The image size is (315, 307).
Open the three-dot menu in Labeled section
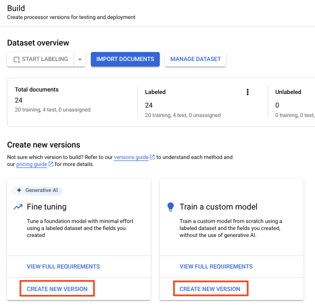247,92
